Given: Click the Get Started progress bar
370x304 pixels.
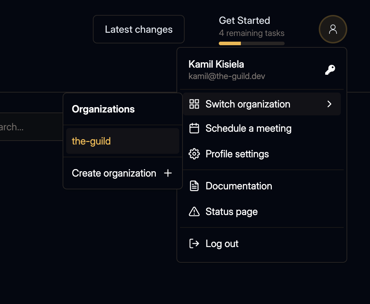Looking at the screenshot, I should (x=252, y=43).
